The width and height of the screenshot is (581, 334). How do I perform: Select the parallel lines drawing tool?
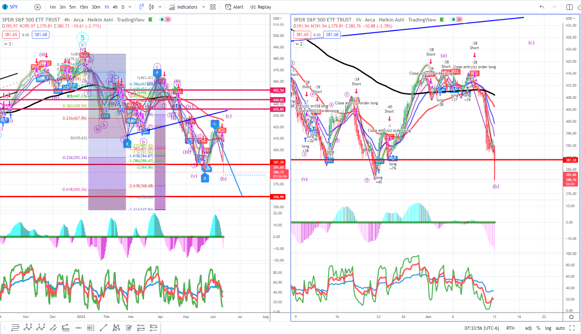tap(15, 328)
